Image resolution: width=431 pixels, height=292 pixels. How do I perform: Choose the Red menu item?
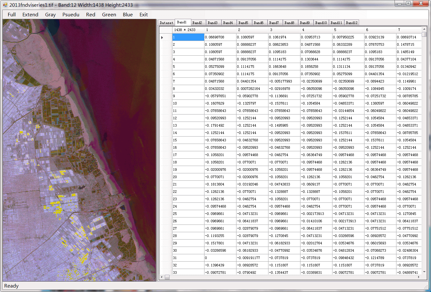[91, 15]
